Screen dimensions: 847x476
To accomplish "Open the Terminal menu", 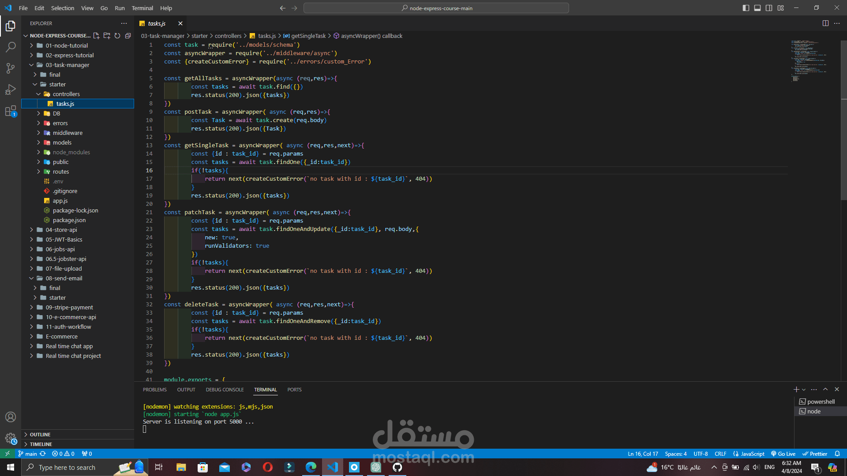I will (x=142, y=8).
